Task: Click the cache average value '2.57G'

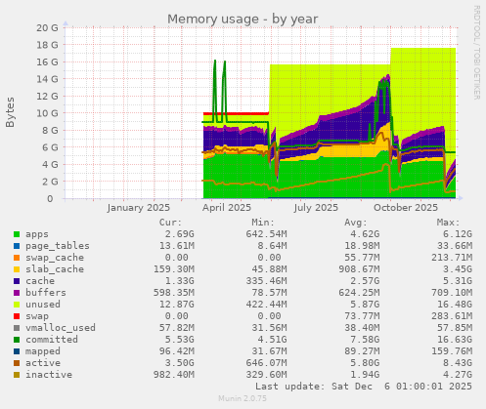Action: 365,281
